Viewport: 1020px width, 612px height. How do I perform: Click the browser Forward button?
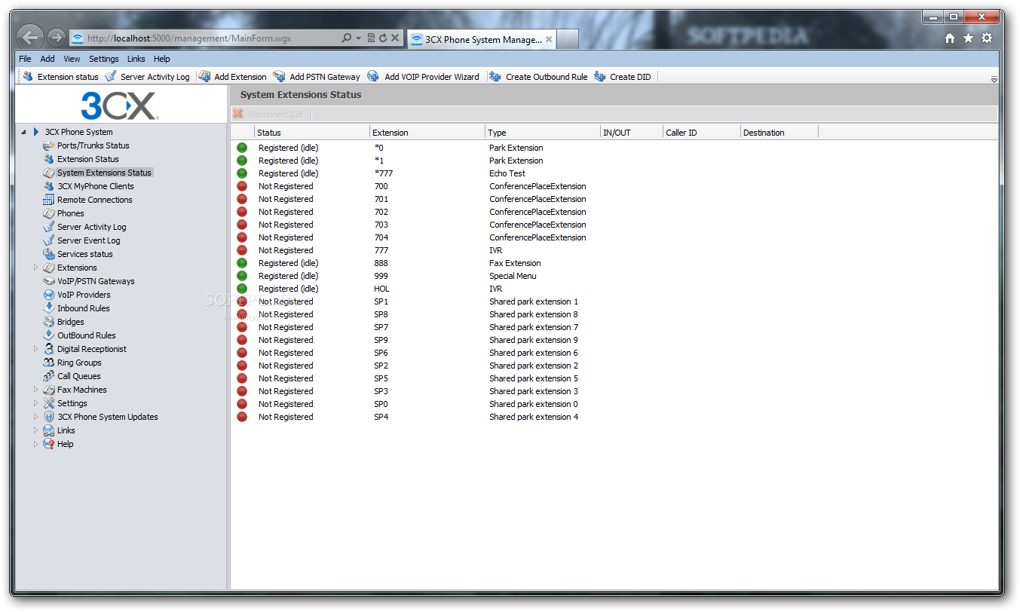56,37
